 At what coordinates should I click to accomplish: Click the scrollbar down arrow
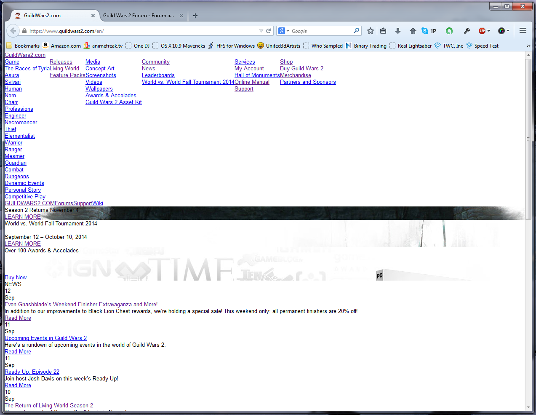(x=528, y=407)
